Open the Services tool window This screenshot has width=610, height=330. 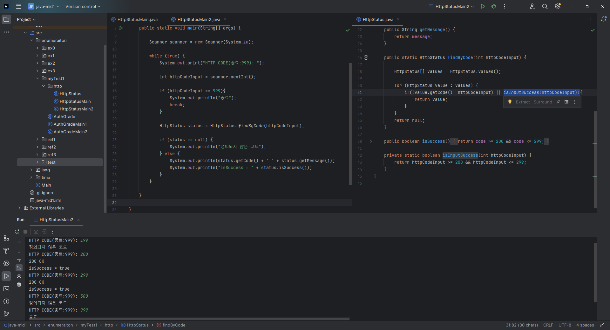(6, 263)
